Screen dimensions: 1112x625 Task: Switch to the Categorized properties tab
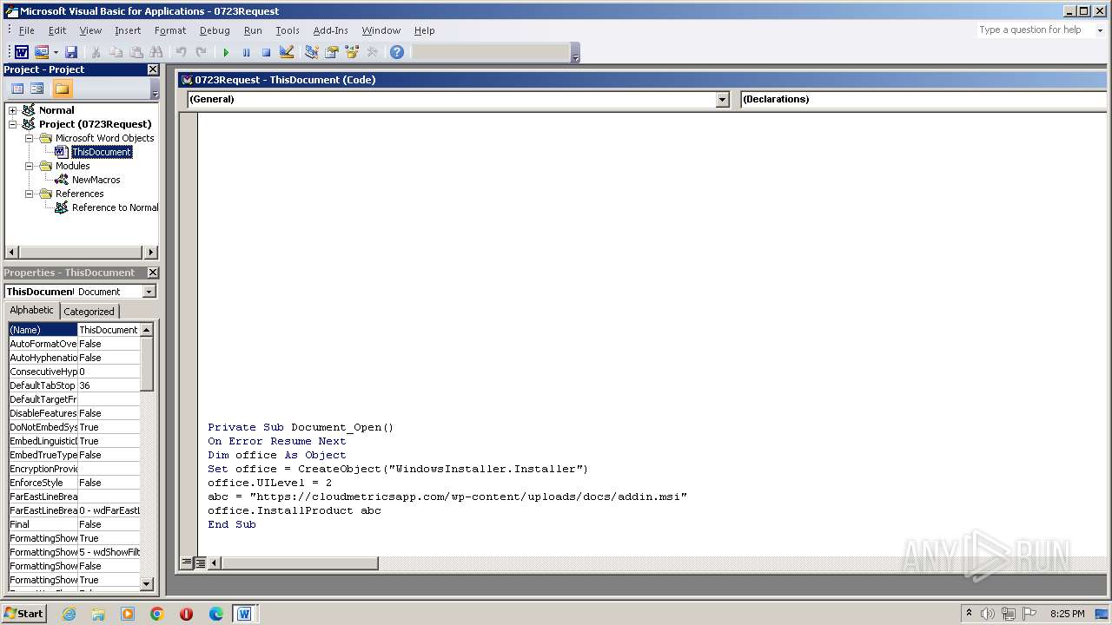(89, 312)
